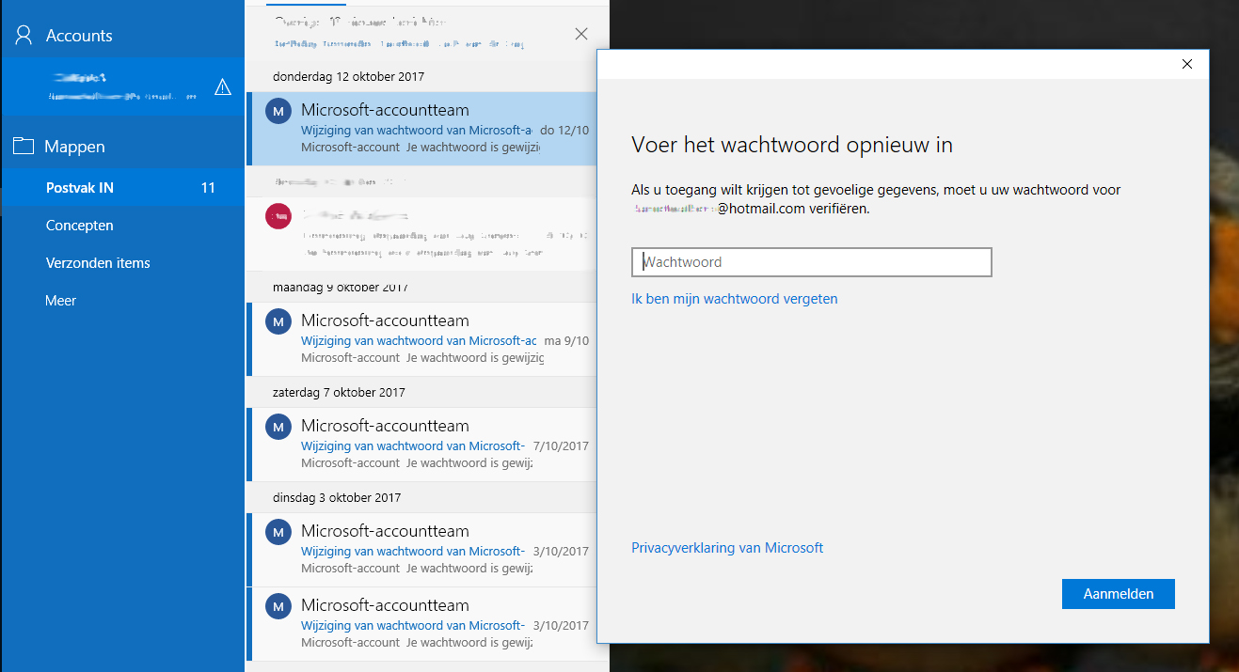Click avatar of the 7/10/2017 email

click(278, 427)
